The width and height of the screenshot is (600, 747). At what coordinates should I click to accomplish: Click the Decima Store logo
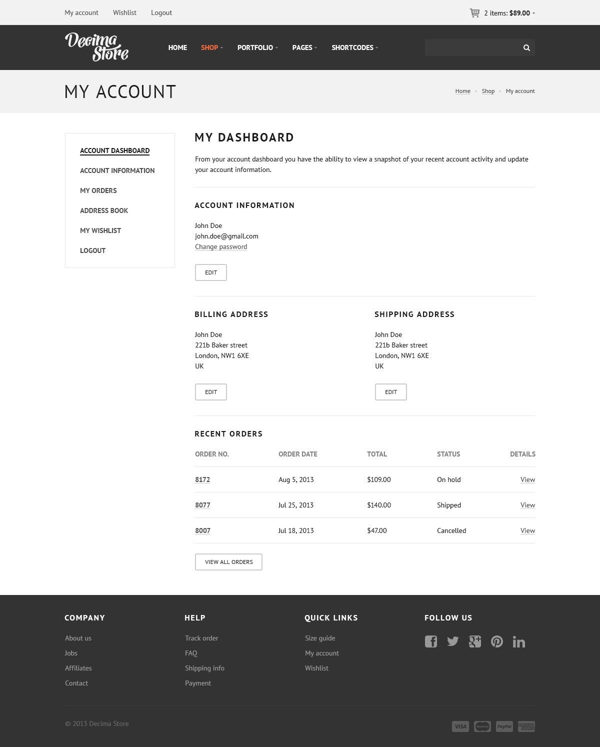pyautogui.click(x=97, y=47)
